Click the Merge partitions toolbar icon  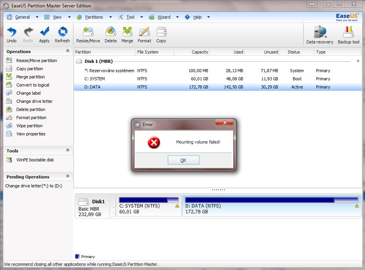(127, 32)
